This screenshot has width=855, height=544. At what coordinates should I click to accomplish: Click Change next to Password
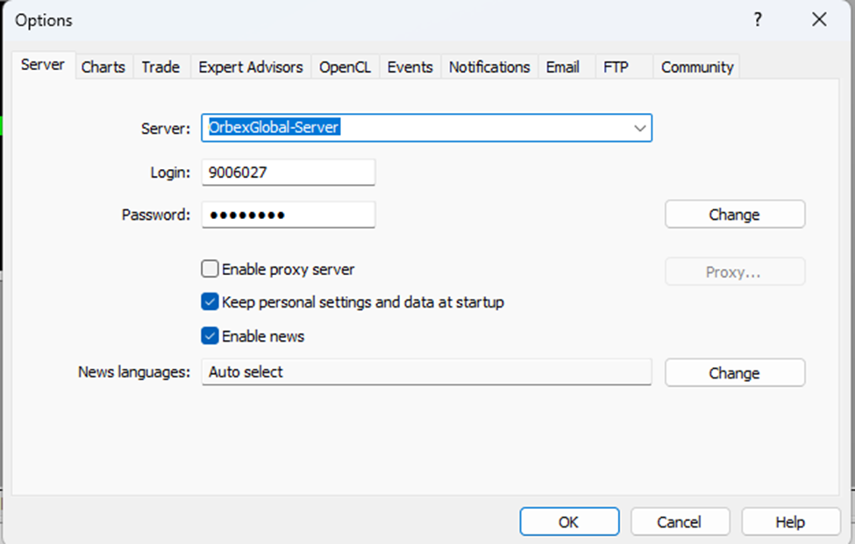[735, 214]
